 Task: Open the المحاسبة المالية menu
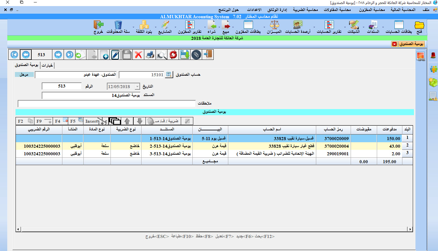pos(402,10)
